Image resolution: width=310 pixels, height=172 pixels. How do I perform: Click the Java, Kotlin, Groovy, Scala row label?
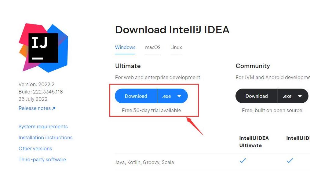coord(144,162)
